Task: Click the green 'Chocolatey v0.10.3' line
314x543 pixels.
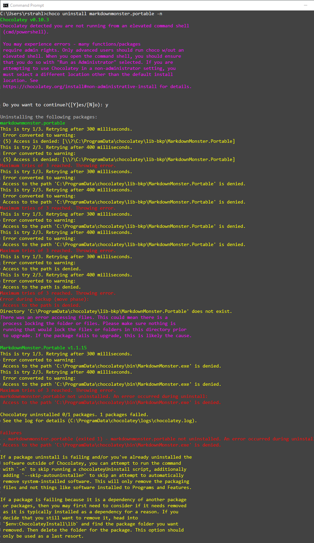Action: (25, 20)
